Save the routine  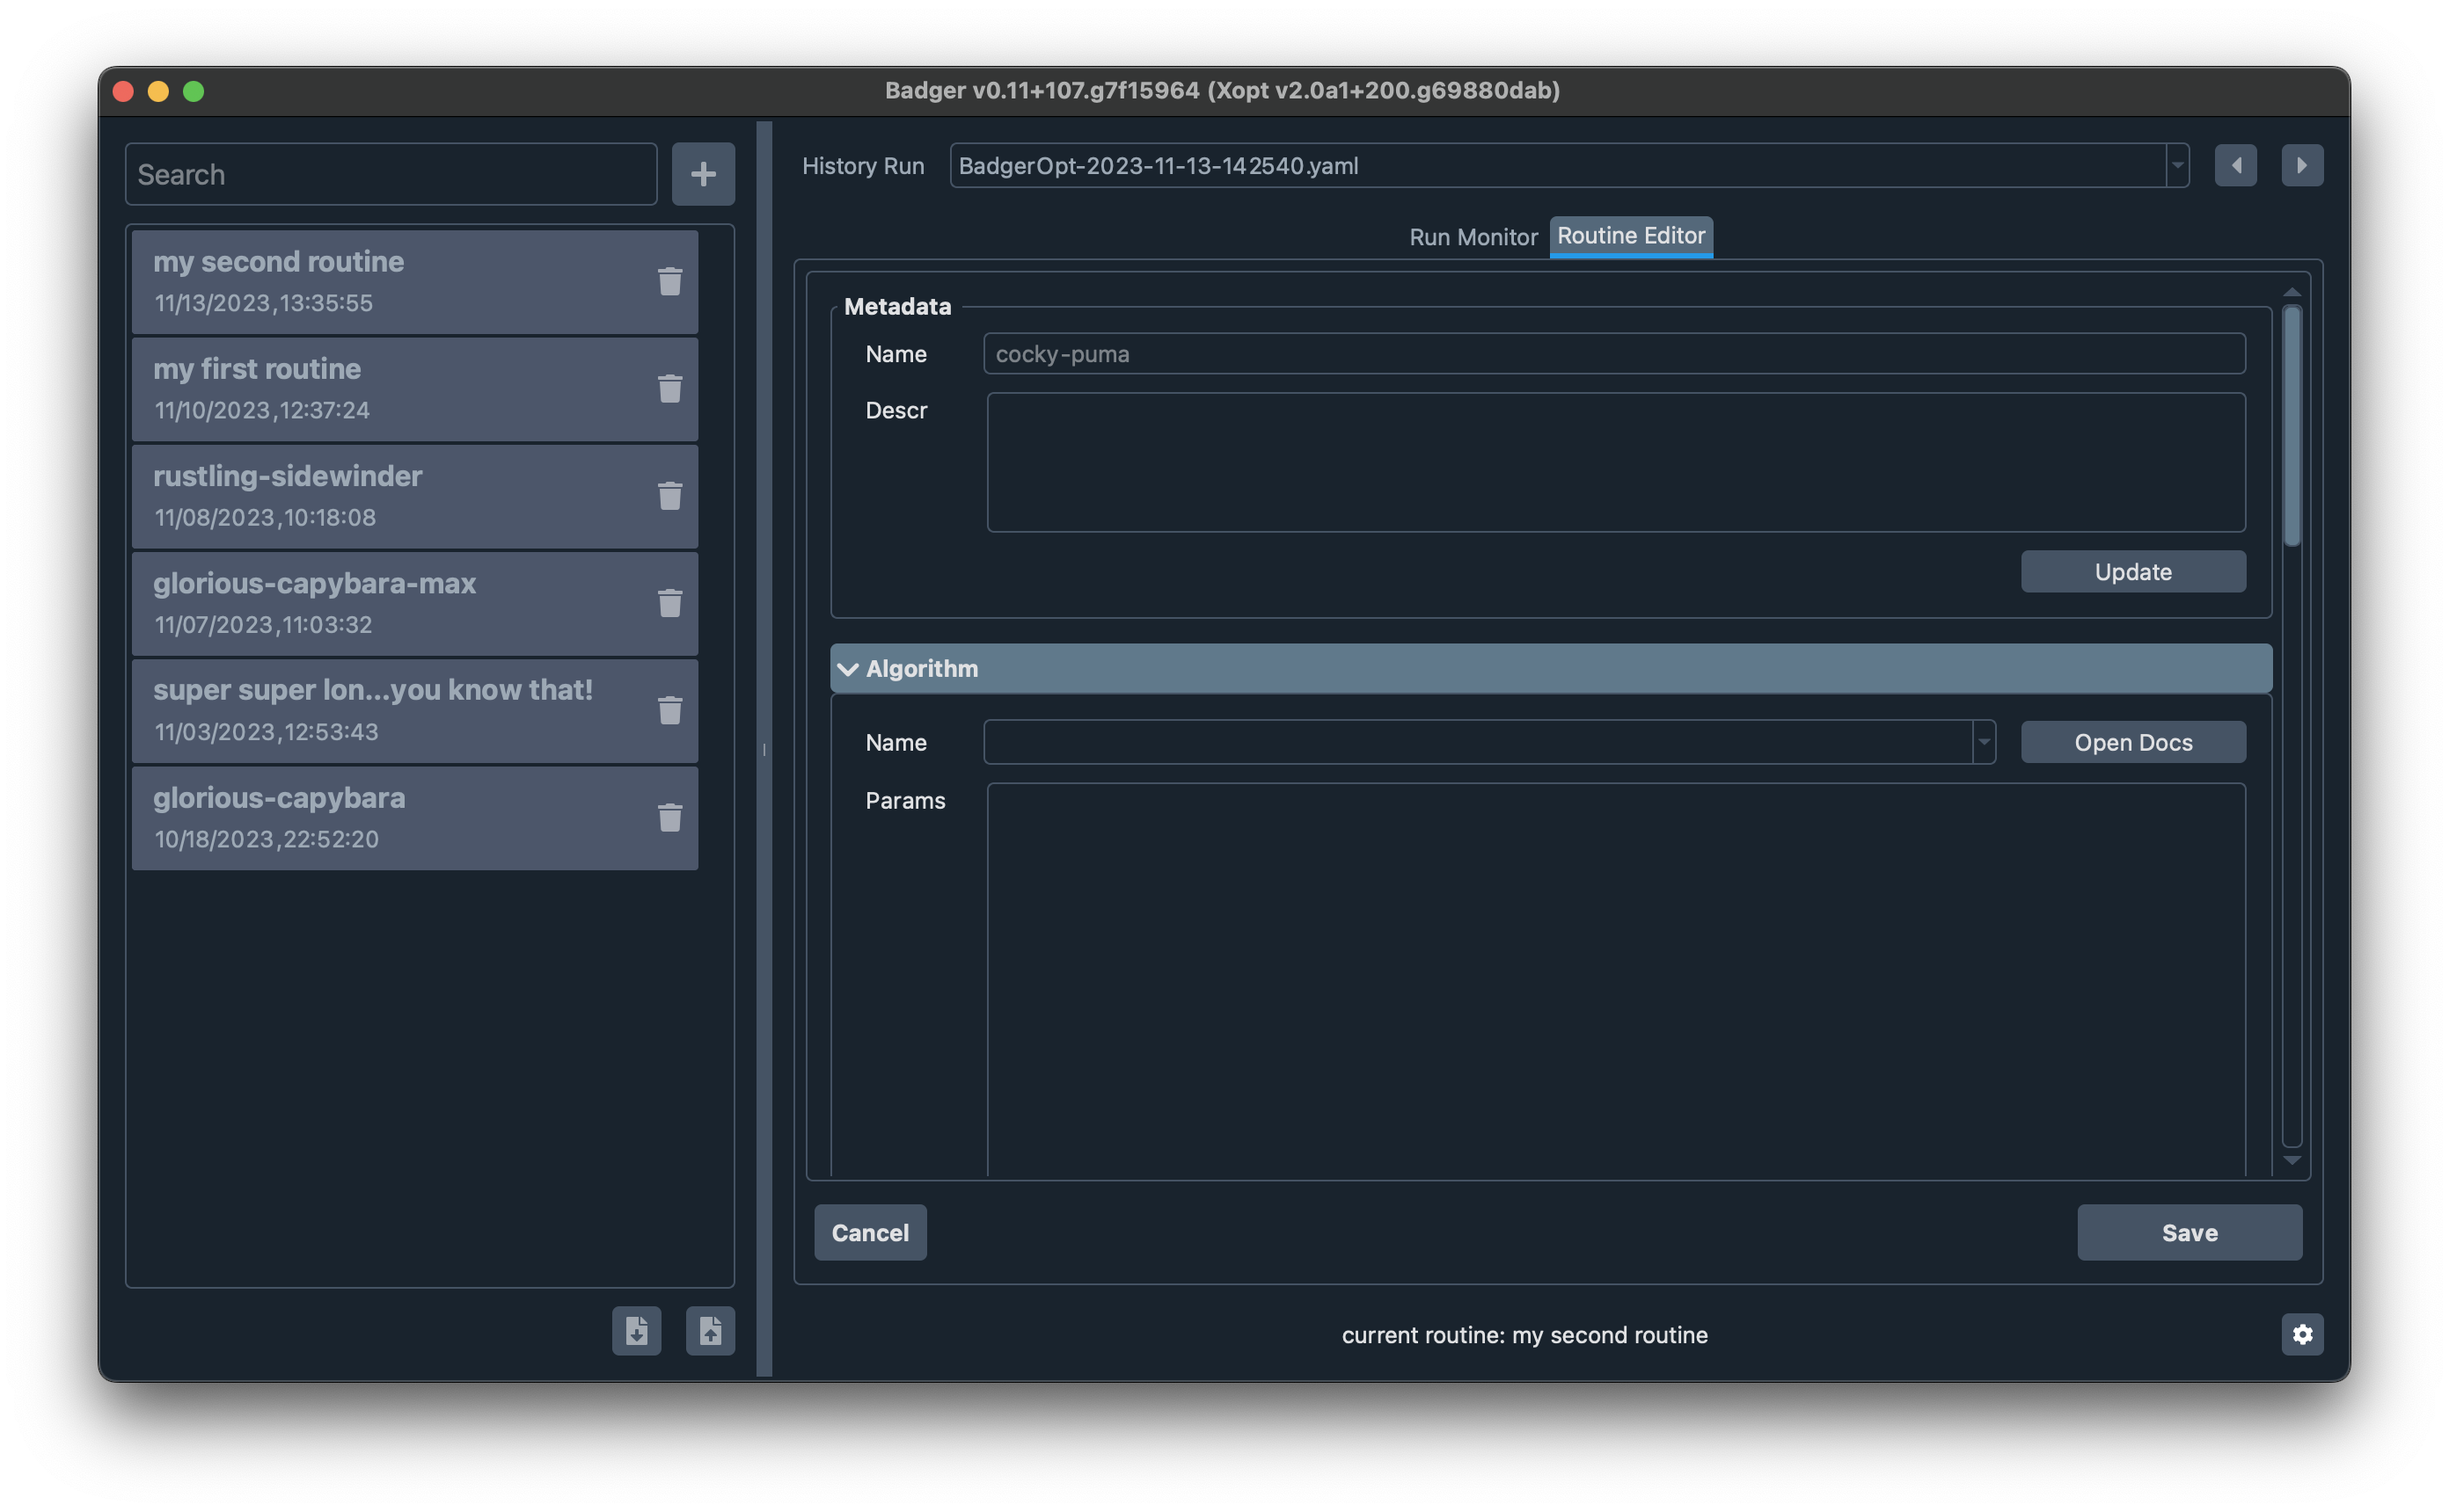pyautogui.click(x=2189, y=1232)
